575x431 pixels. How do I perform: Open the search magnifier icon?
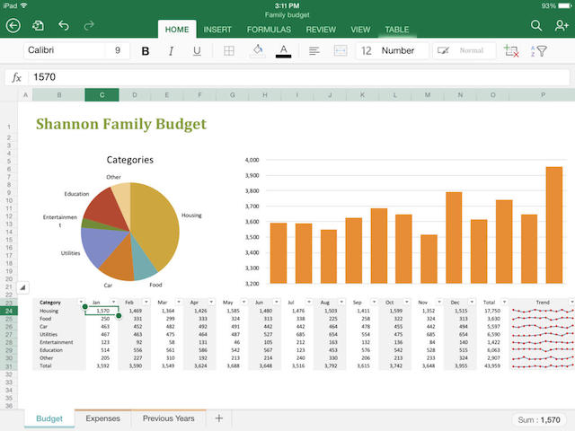tap(536, 26)
